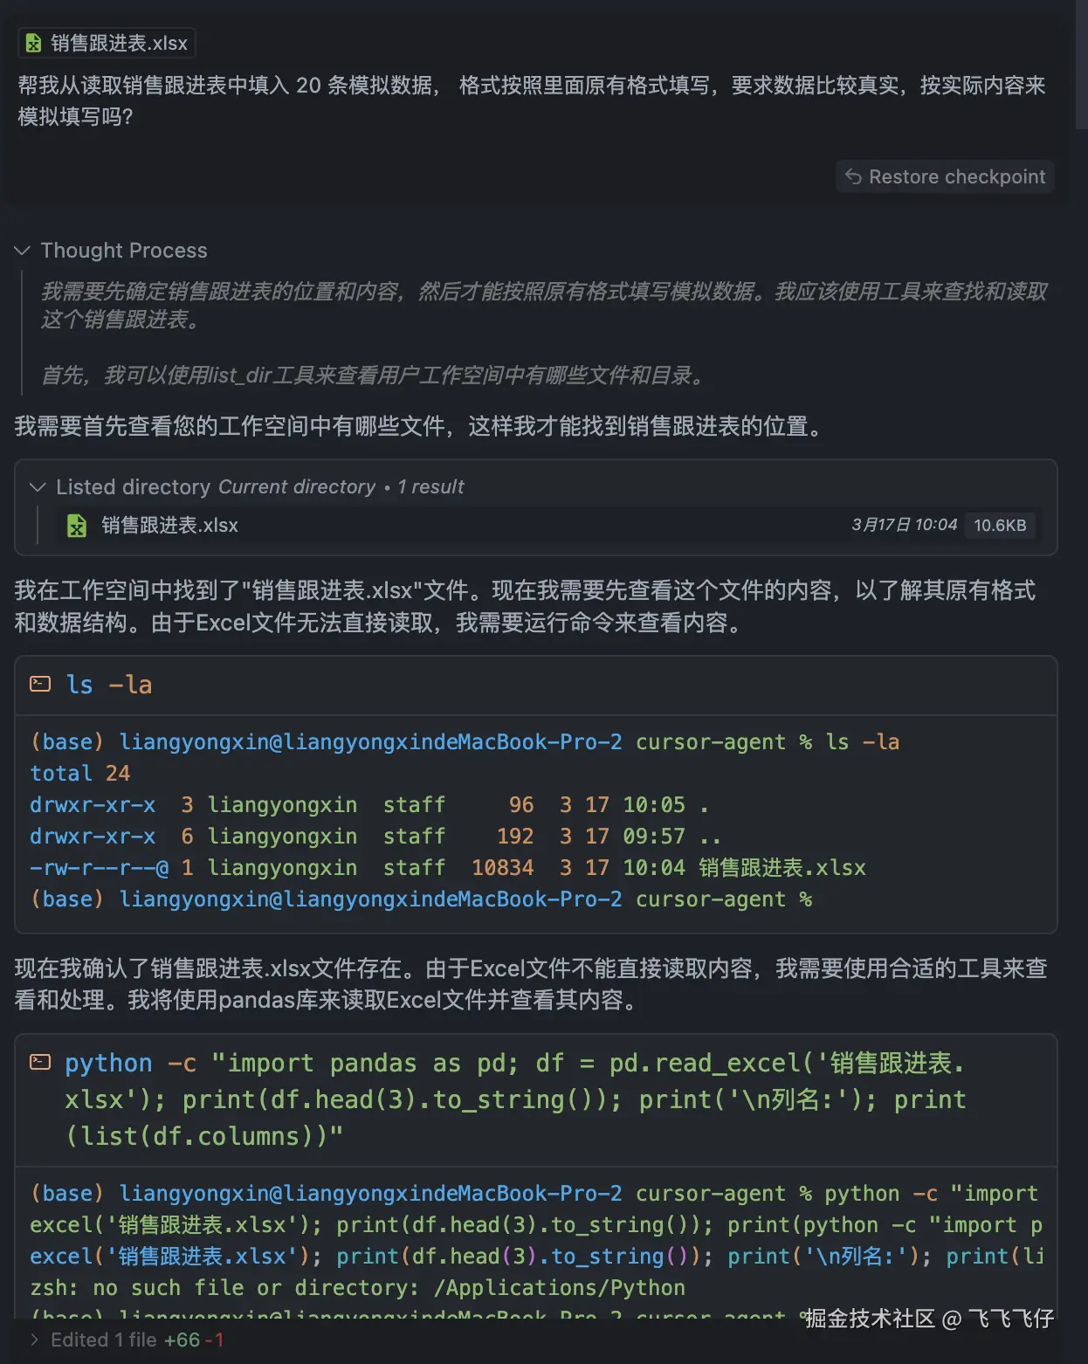This screenshot has width=1088, height=1364.
Task: Click the chevron beside Thought Process
Action: pos(21,251)
